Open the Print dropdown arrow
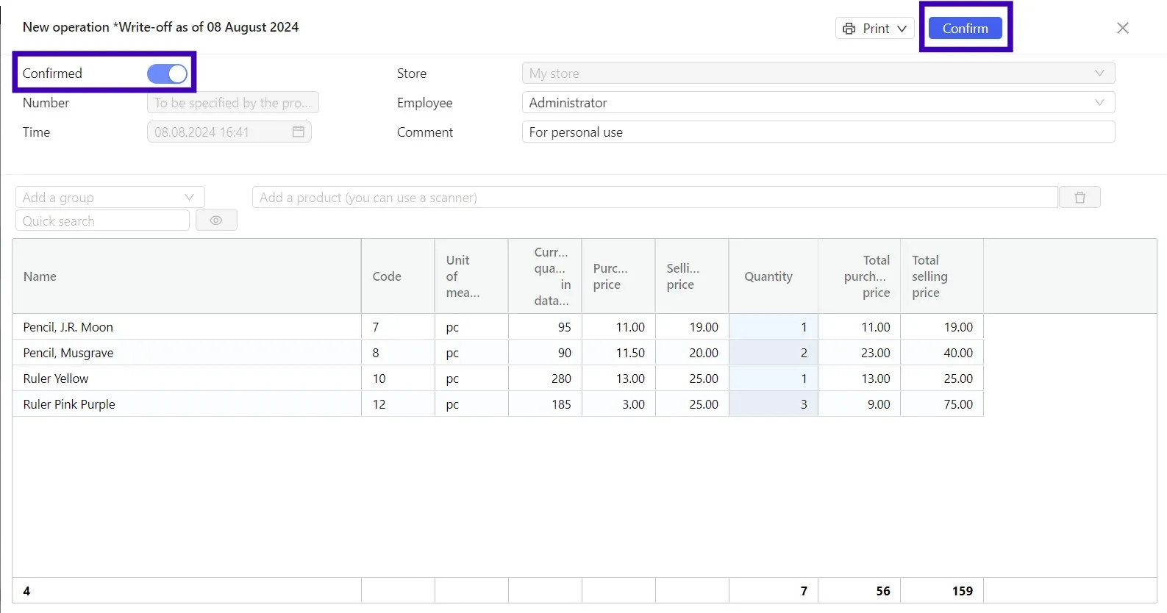This screenshot has width=1167, height=613. coord(902,29)
